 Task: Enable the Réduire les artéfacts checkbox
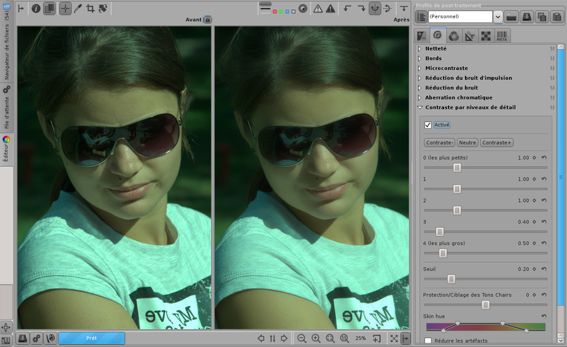tap(428, 341)
